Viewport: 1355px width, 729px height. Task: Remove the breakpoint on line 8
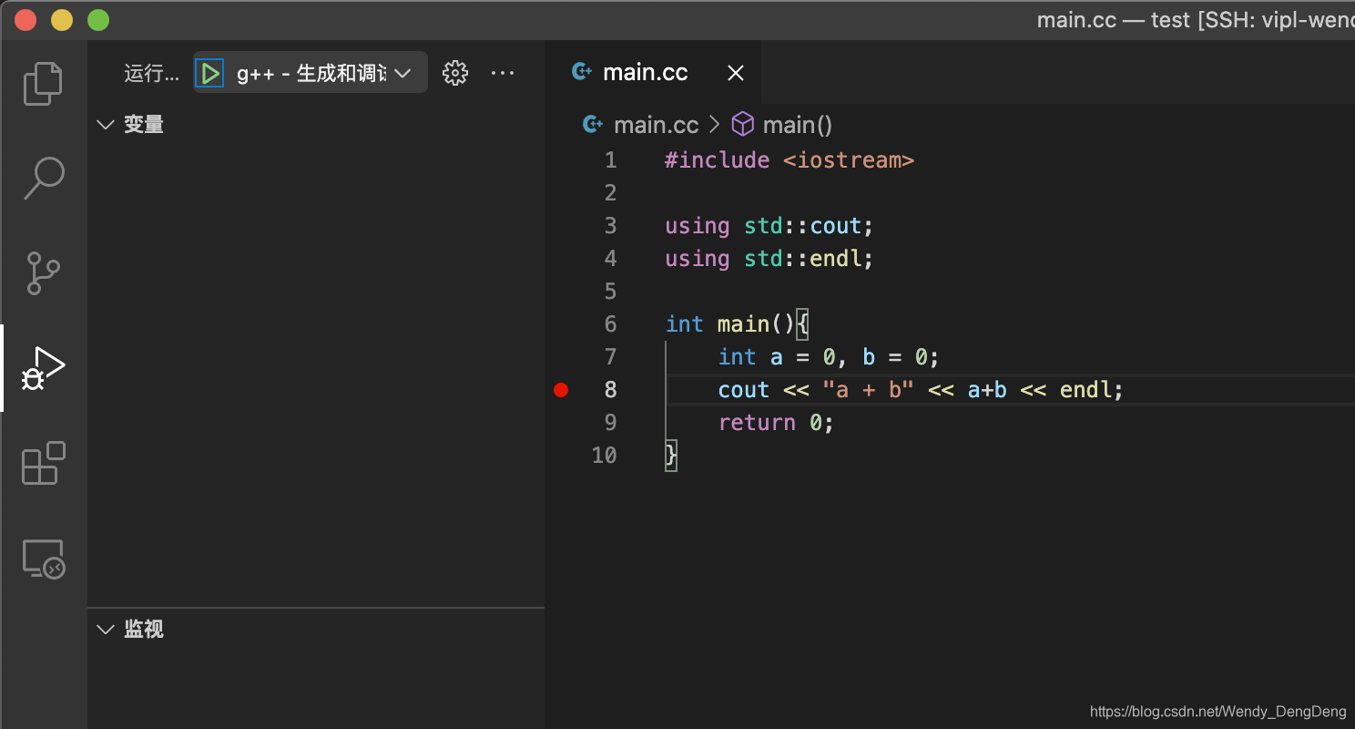pos(561,390)
